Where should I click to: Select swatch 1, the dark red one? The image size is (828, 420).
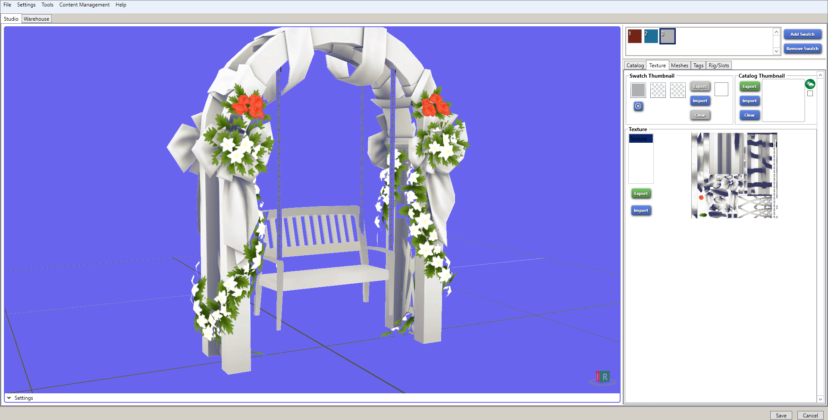coord(634,36)
